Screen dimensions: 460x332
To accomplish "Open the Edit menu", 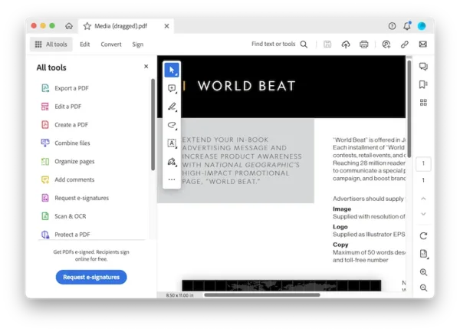I will [x=85, y=44].
